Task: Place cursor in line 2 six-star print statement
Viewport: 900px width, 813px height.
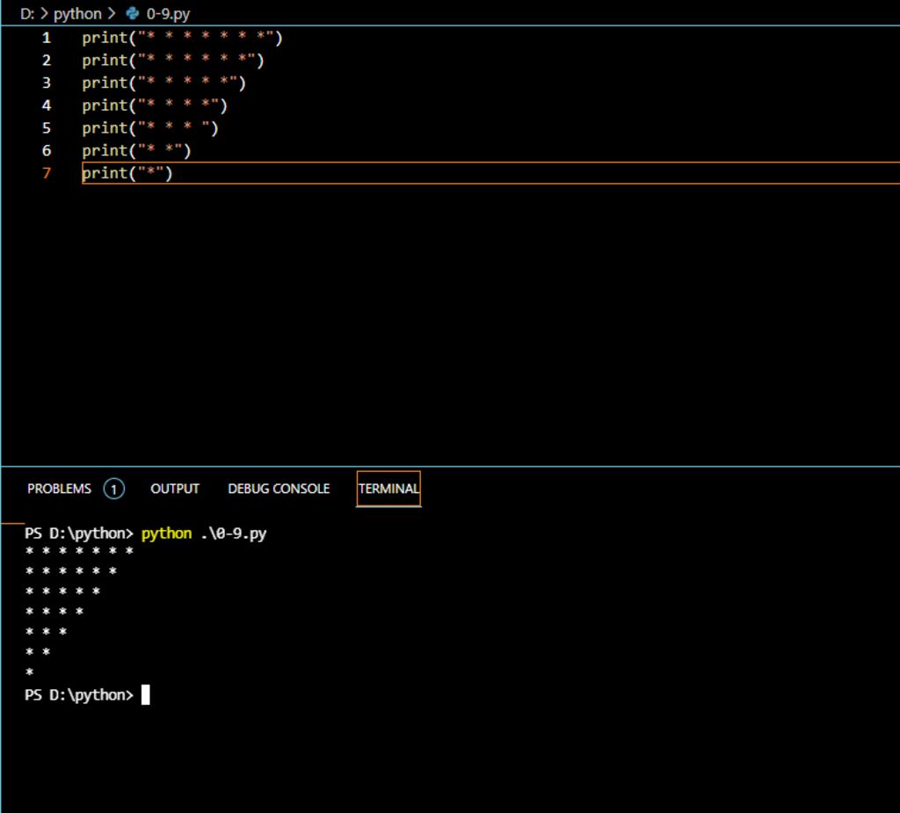Action: [173, 61]
